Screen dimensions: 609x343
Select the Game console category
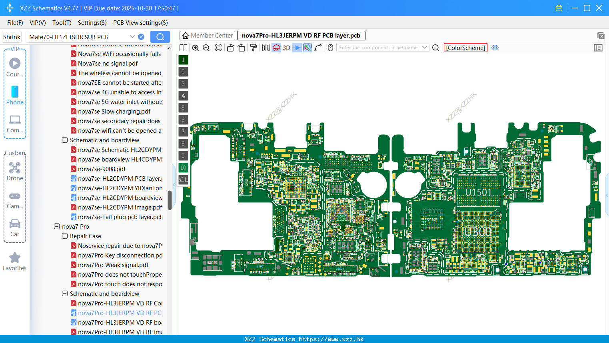click(x=15, y=200)
